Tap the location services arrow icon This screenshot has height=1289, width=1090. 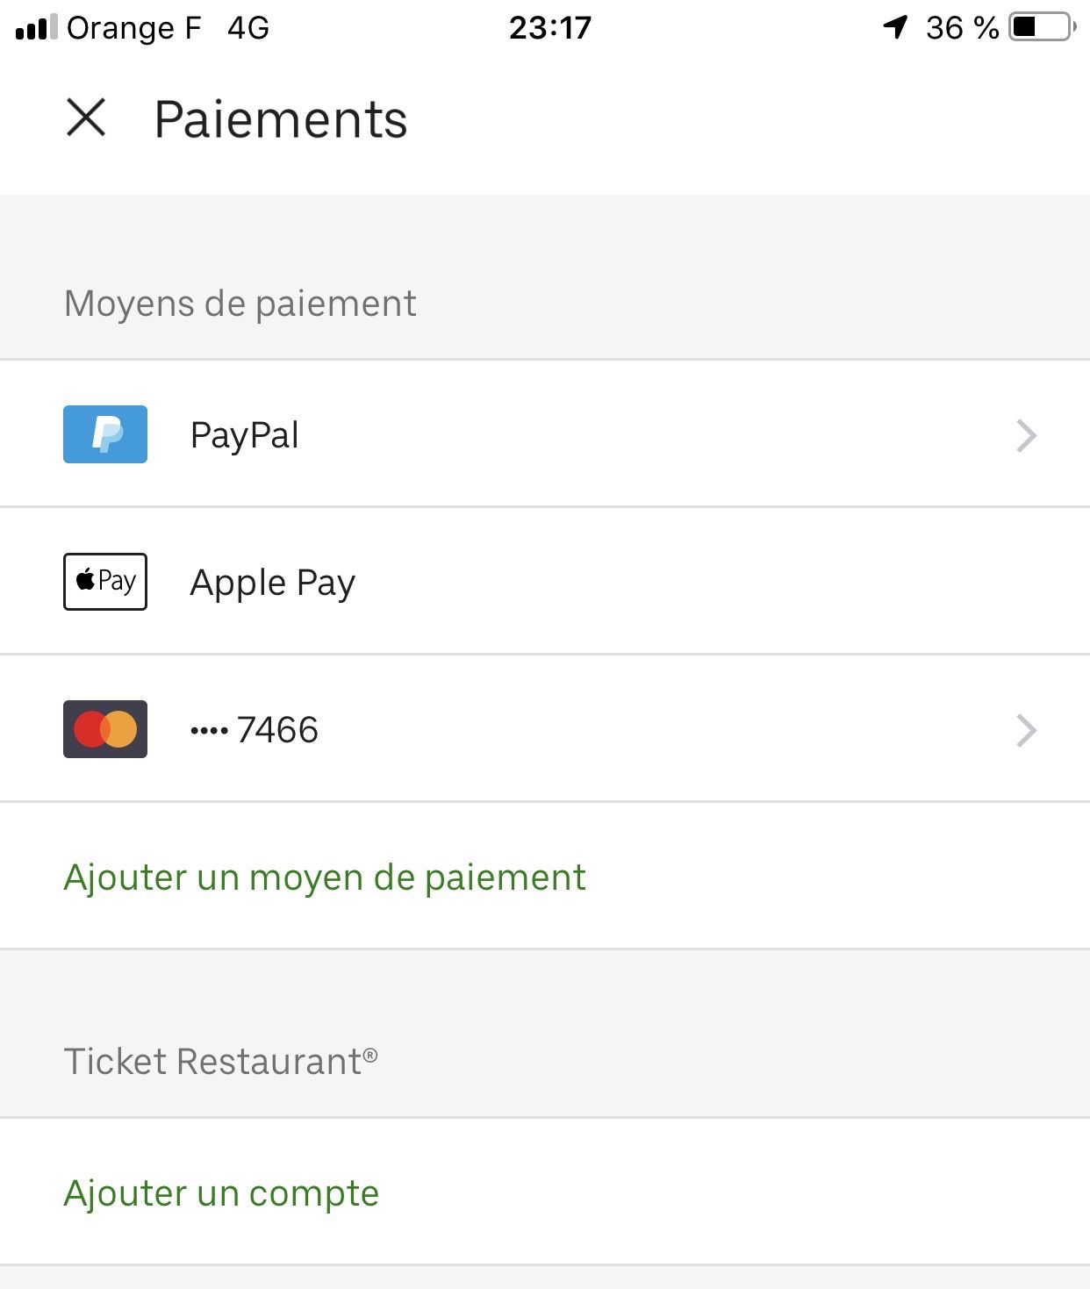point(895,28)
